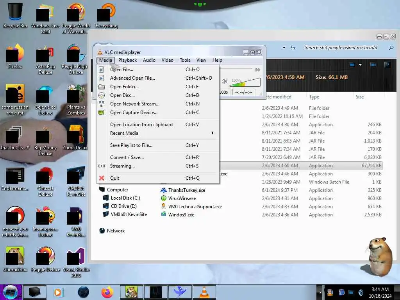Click the VLC Media menu header
The image size is (400, 300).
(x=105, y=60)
